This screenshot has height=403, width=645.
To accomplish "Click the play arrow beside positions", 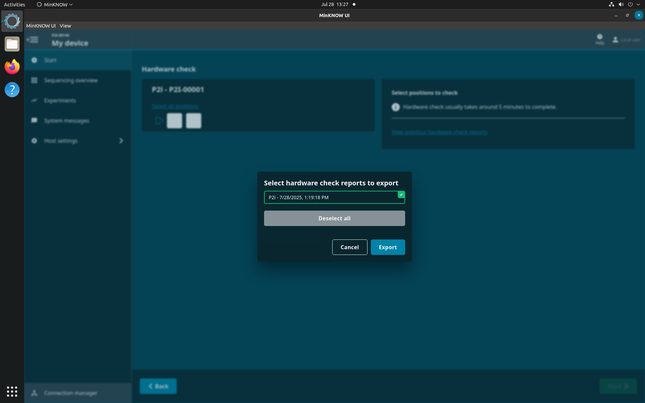I will point(159,121).
